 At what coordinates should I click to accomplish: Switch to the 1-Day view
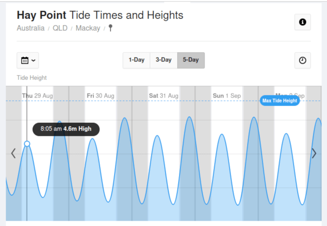(136, 60)
